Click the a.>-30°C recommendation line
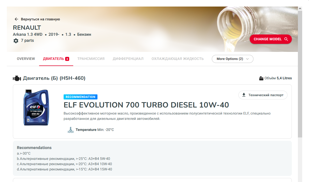Screen dimensions: 309x182 (x=24, y=153)
